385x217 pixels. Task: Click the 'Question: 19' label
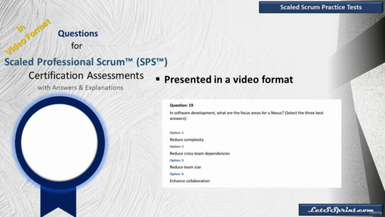click(182, 105)
